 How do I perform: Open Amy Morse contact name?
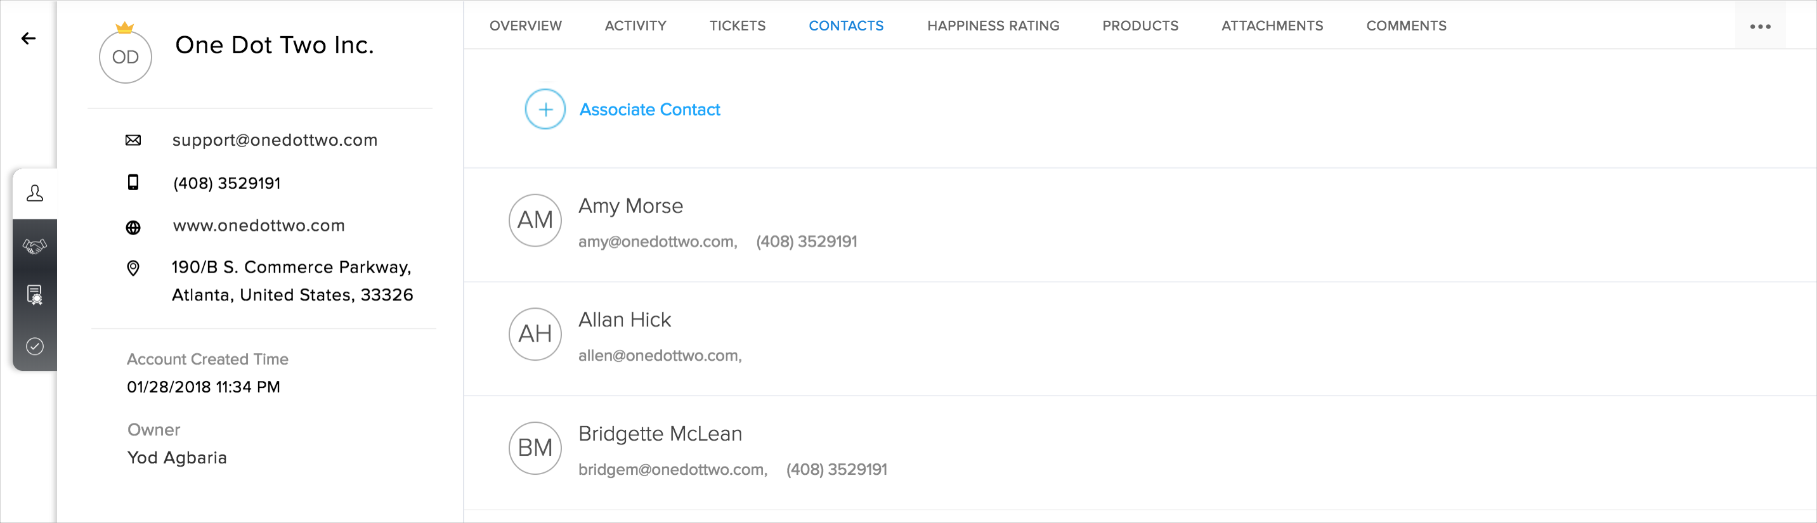tap(630, 206)
